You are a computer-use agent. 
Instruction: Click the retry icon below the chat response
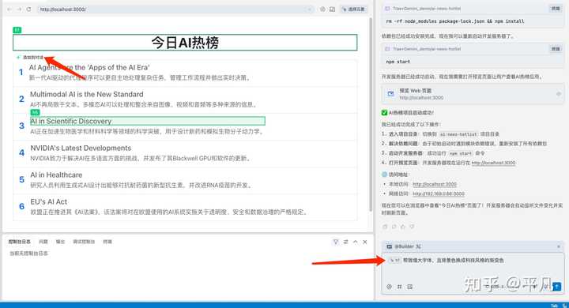394,227
